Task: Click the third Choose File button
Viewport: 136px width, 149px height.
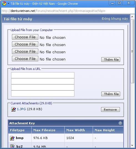Action: coord(25,51)
